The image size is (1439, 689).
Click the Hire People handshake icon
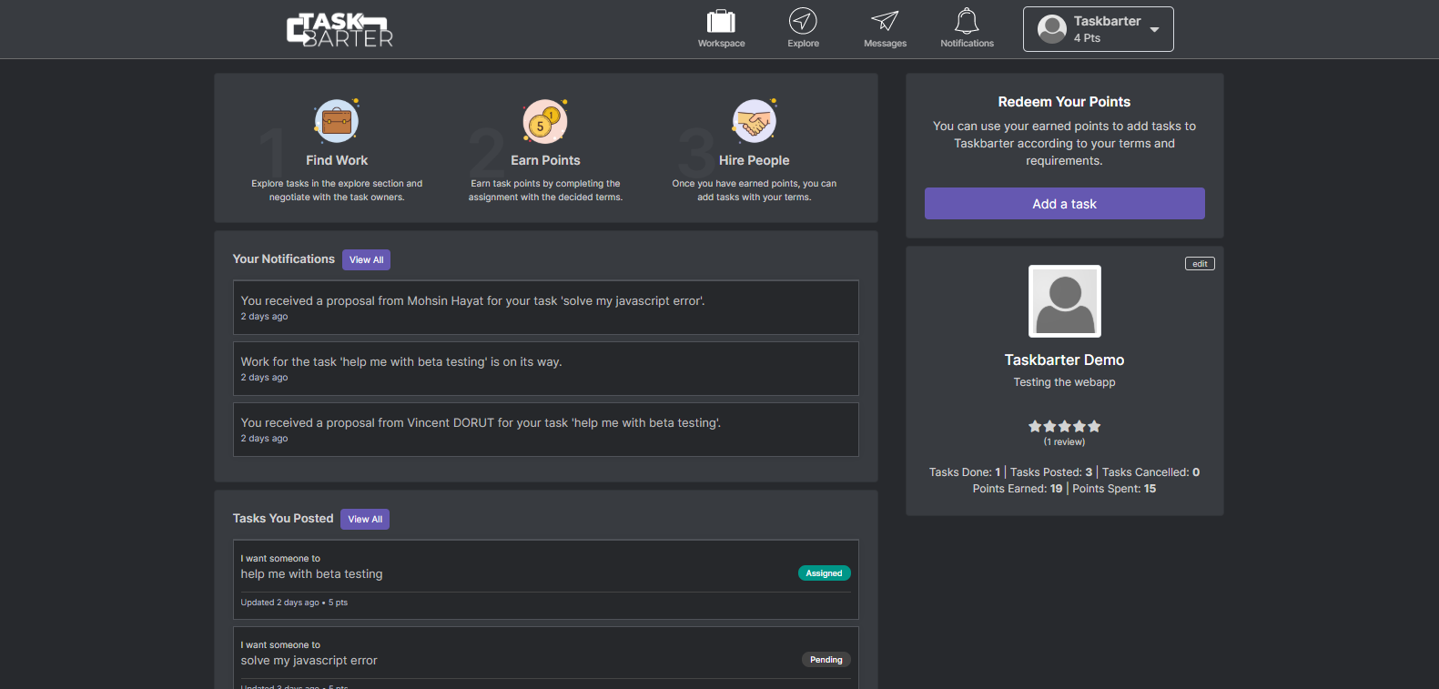(x=755, y=121)
